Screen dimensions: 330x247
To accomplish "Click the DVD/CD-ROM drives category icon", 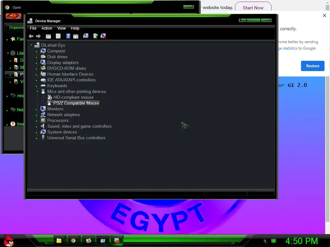I will pyautogui.click(x=43, y=68).
